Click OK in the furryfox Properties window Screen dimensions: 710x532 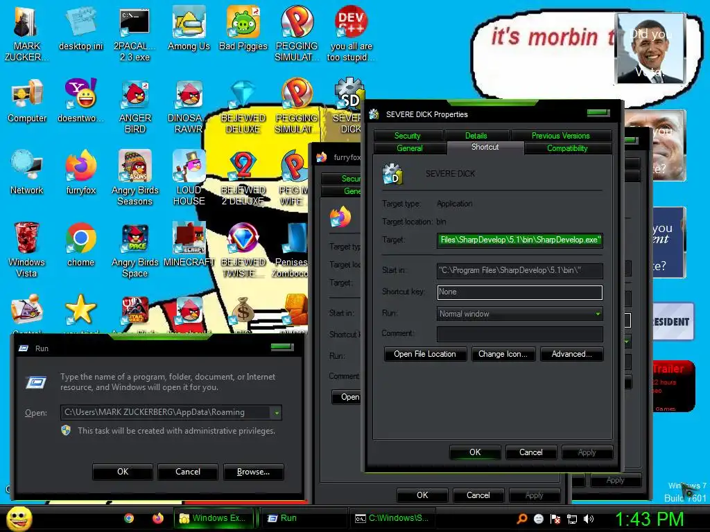pyautogui.click(x=422, y=495)
